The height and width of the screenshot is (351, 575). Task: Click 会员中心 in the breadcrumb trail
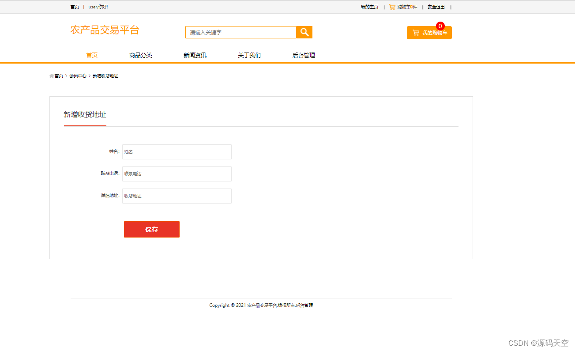click(x=79, y=76)
